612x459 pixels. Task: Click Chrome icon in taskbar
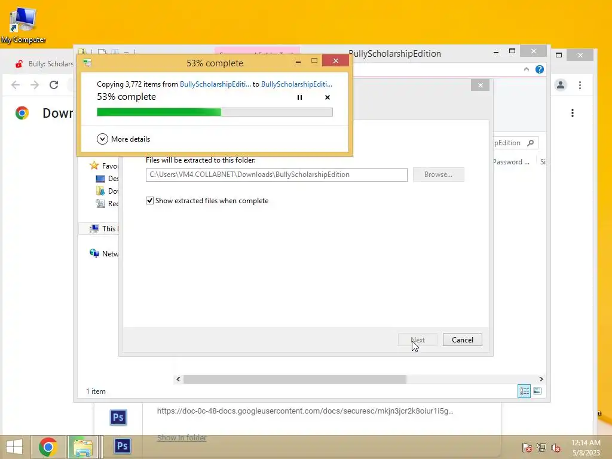click(48, 447)
